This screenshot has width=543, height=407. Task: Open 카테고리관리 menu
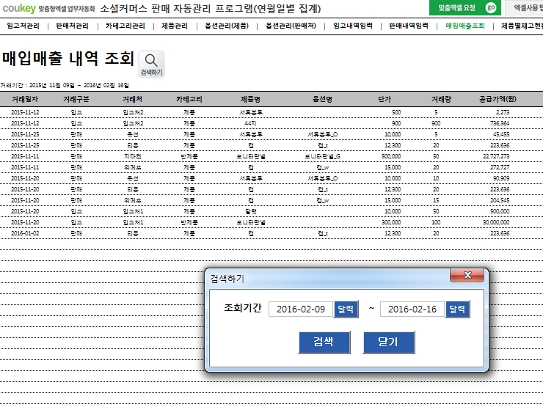(x=125, y=26)
